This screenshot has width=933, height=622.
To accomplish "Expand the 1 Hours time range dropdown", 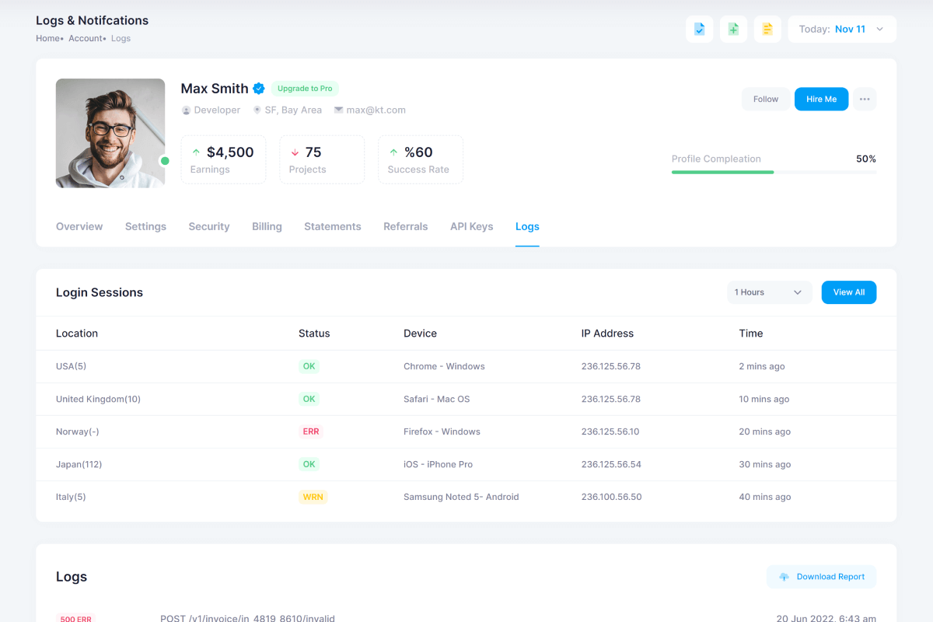I will 769,292.
